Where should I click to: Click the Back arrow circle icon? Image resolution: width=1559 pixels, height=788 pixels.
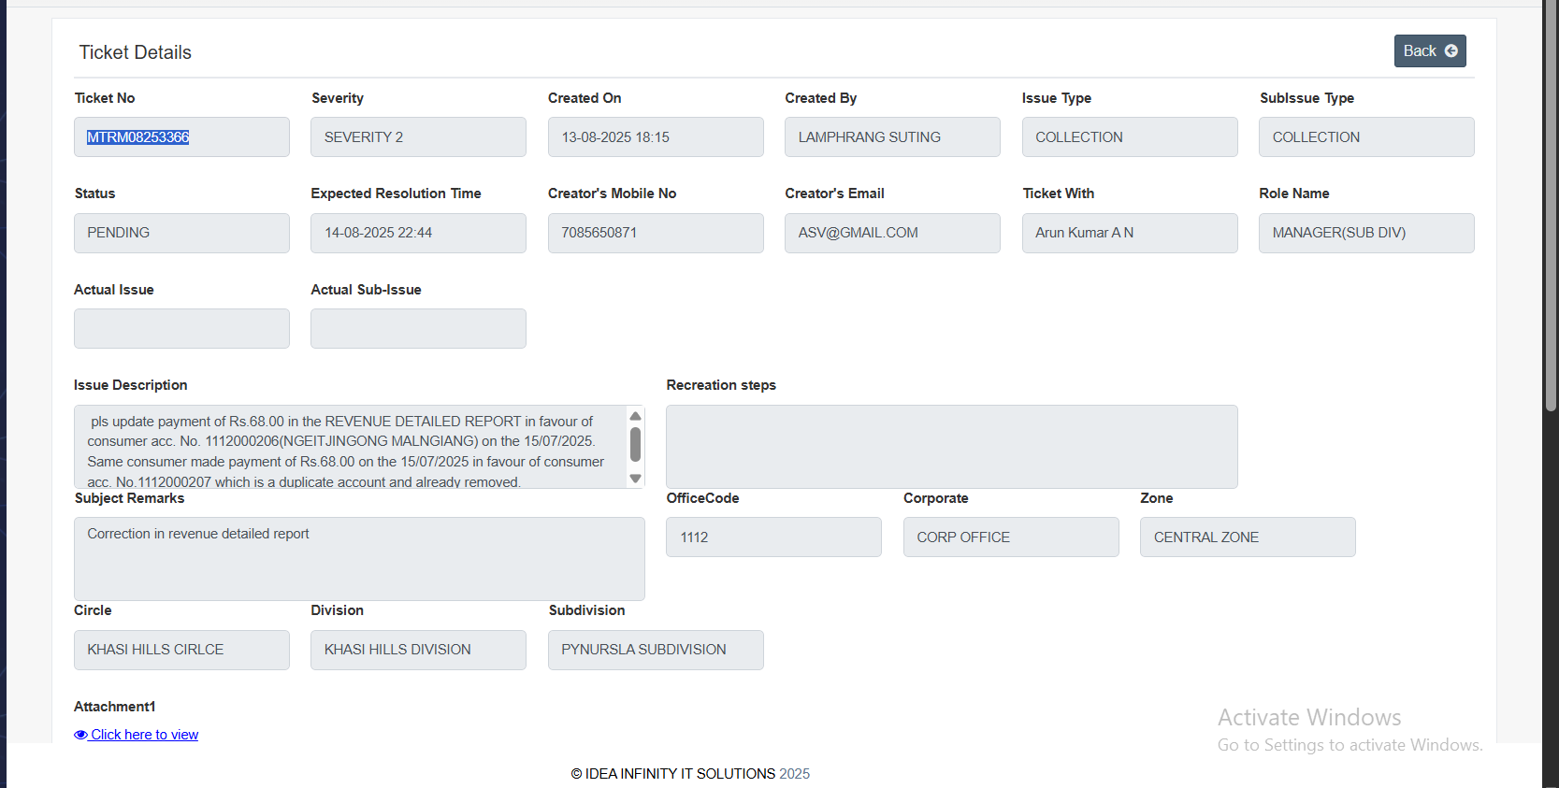pos(1451,51)
